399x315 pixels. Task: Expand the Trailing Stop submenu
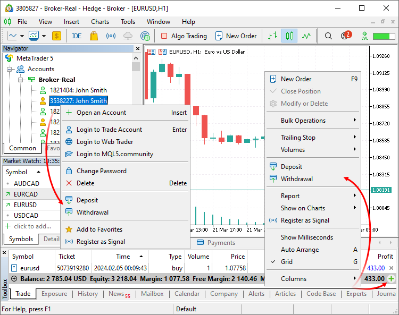[313, 138]
